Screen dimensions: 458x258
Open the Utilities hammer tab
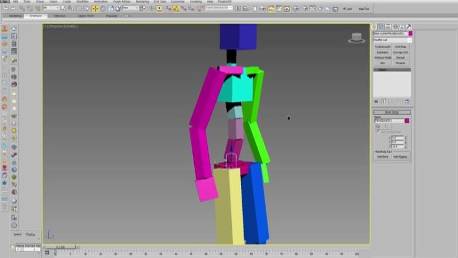point(409,27)
